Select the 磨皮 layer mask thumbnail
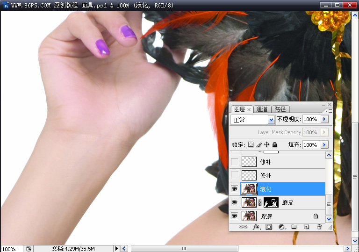Viewport: 359px width, 252px height. click(271, 202)
